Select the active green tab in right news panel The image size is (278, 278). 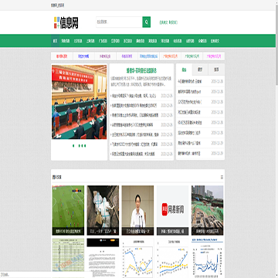pyautogui.click(x=184, y=69)
